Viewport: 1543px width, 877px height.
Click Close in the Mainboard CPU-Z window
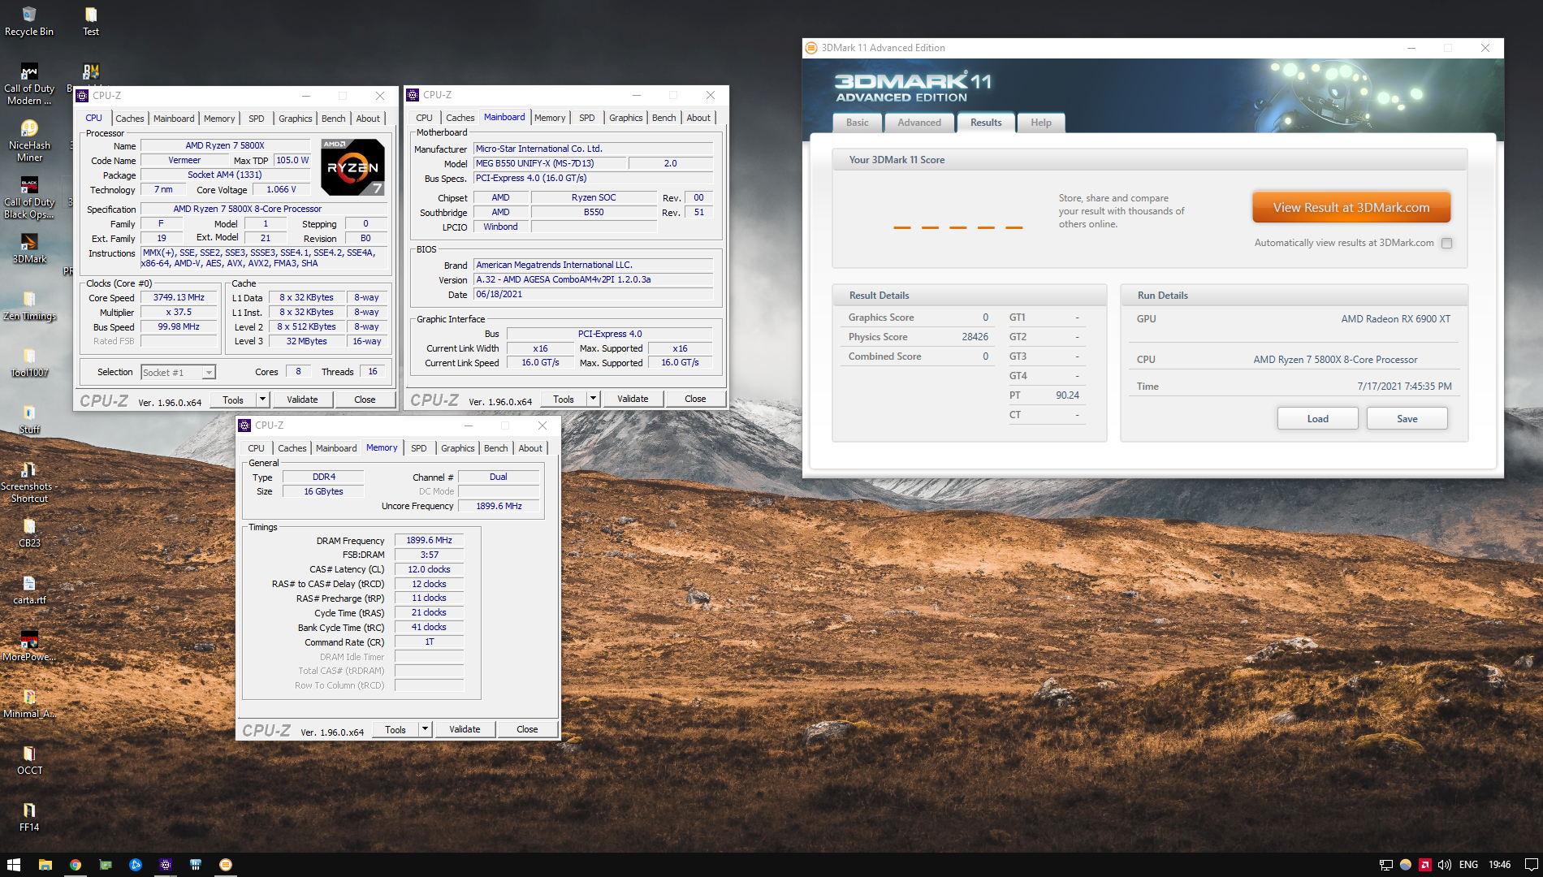coord(695,399)
